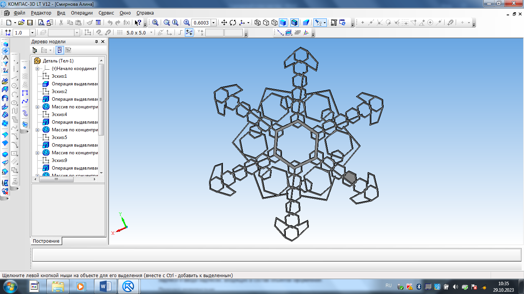This screenshot has height=294, width=524.
Task: Select the Построение tab
Action: pyautogui.click(x=46, y=241)
